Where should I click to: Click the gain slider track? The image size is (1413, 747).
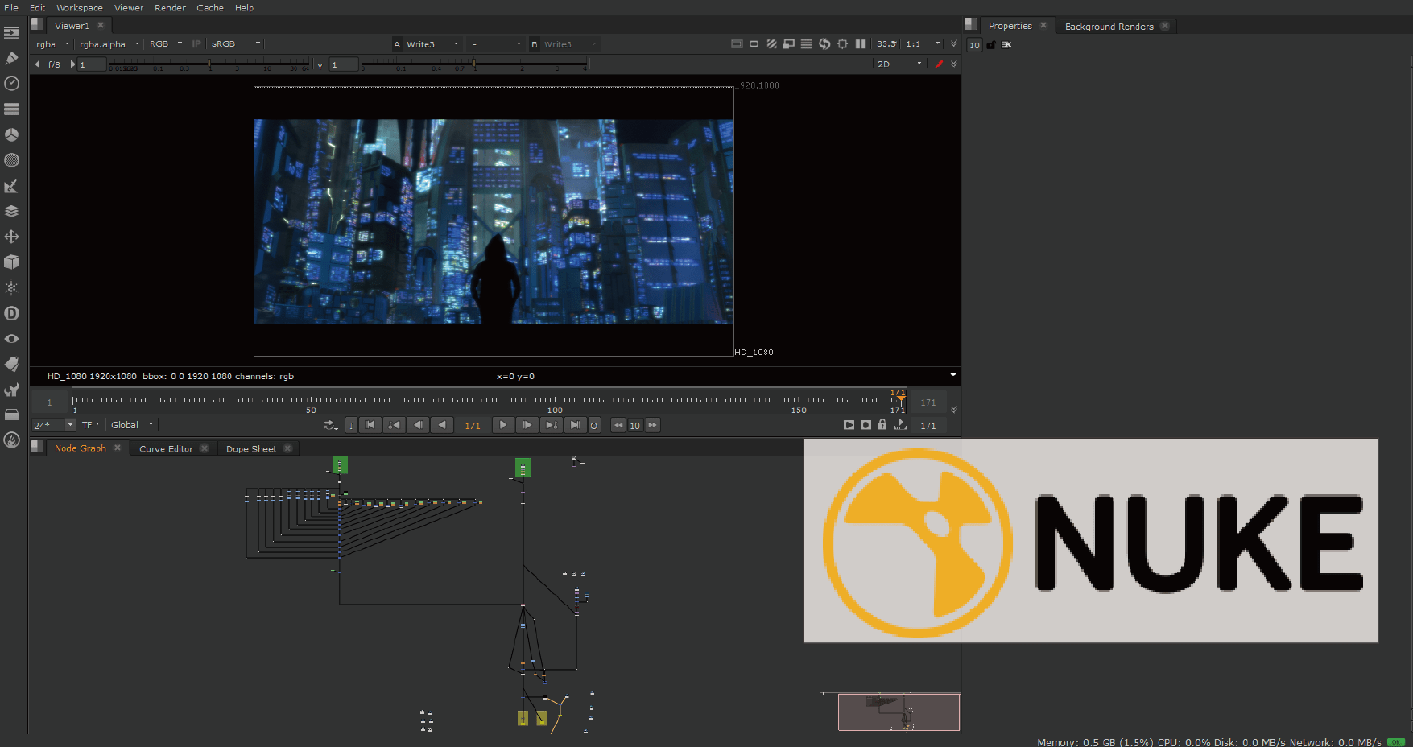pos(209,63)
